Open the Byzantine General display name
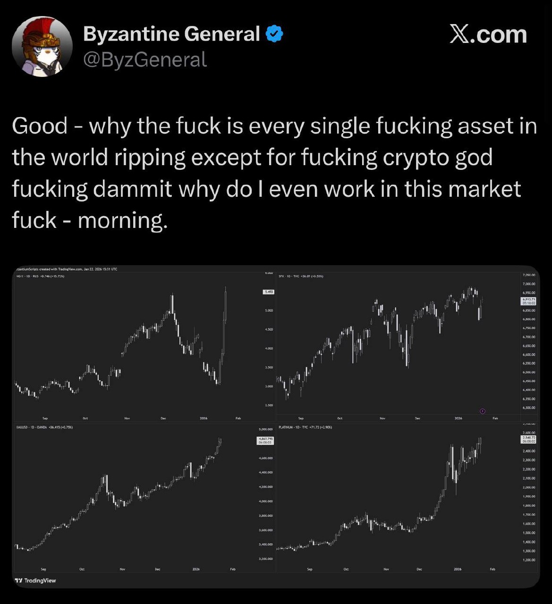Screen dimensions: 552x604 (x=171, y=34)
